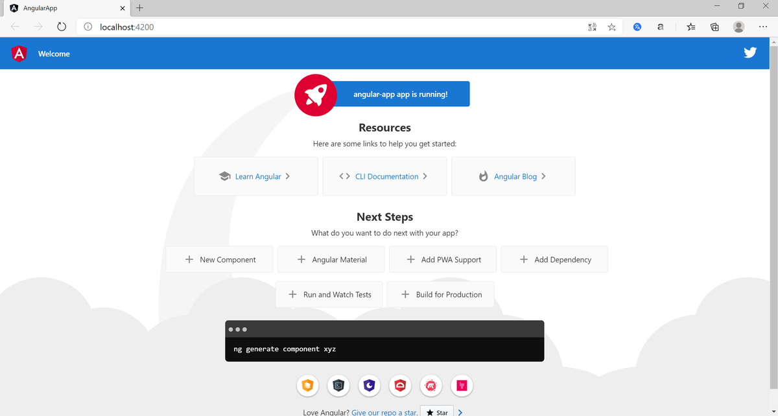778x416 pixels.
Task: Click 'Here are some links to help you get started:'
Action: pos(384,144)
